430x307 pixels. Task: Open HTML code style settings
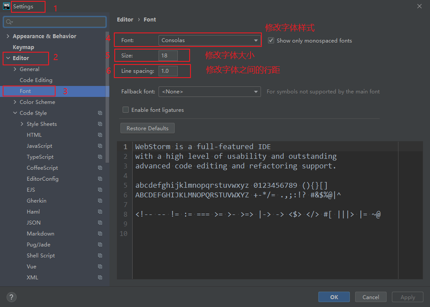34,135
